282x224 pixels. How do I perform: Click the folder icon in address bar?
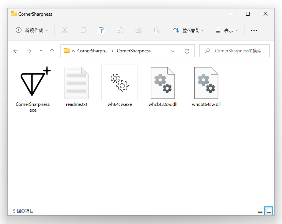67,50
